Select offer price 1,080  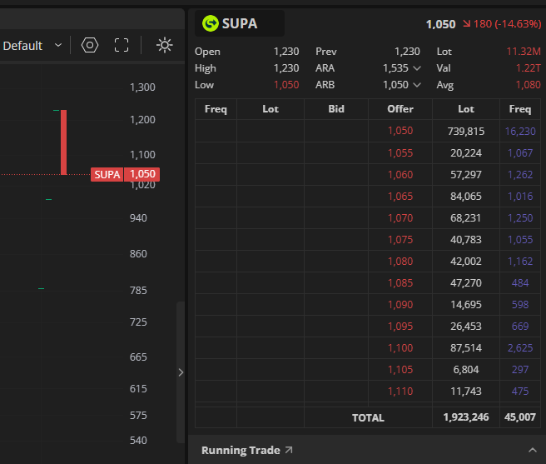tap(400, 261)
